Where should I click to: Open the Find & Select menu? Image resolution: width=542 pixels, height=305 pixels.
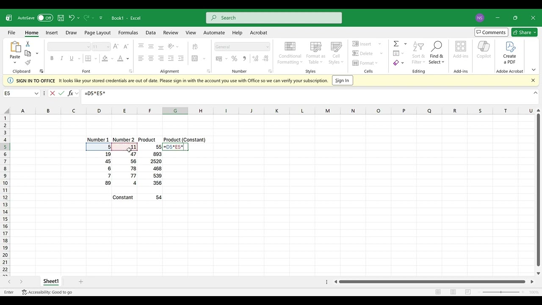pos(436,53)
